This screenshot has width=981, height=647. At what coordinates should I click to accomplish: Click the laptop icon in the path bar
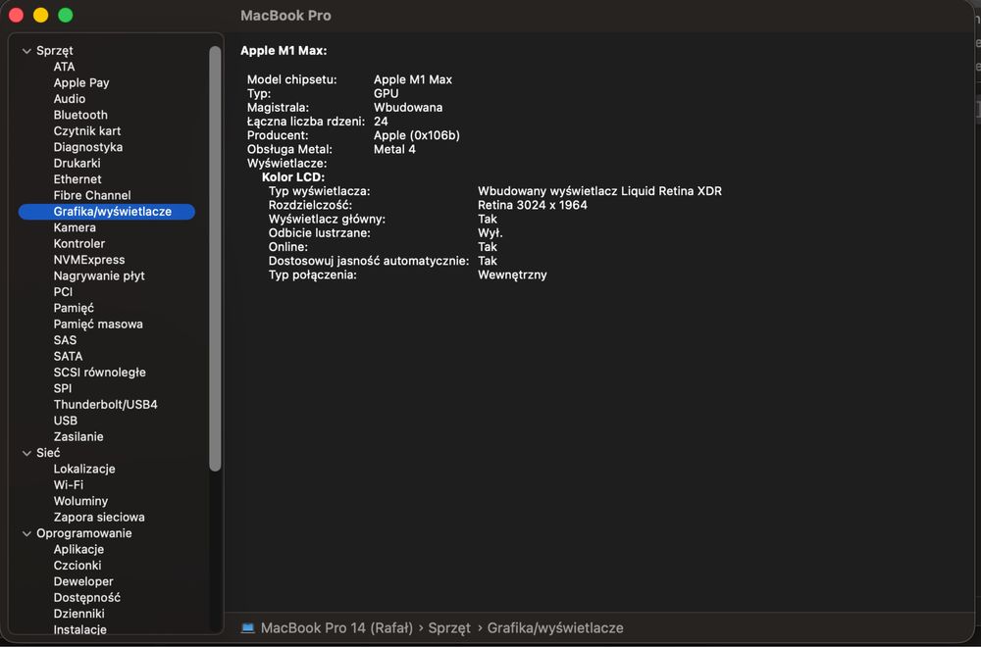tap(248, 627)
